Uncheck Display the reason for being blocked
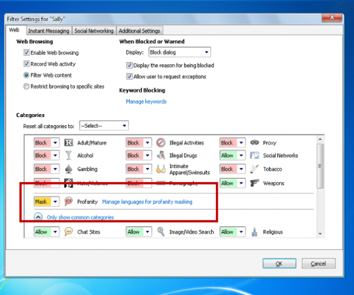Image resolution: width=354 pixels, height=295 pixels. (129, 66)
